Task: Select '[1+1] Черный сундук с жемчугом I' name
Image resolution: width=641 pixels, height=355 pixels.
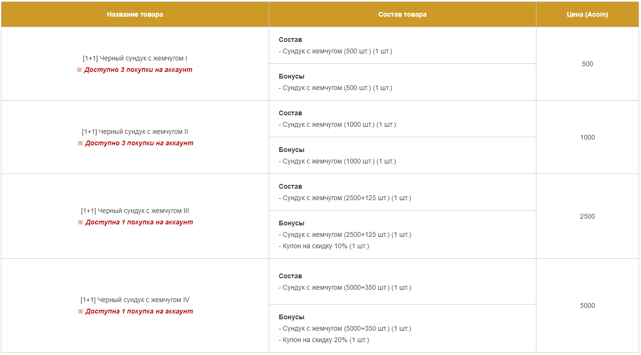Action: coord(135,58)
